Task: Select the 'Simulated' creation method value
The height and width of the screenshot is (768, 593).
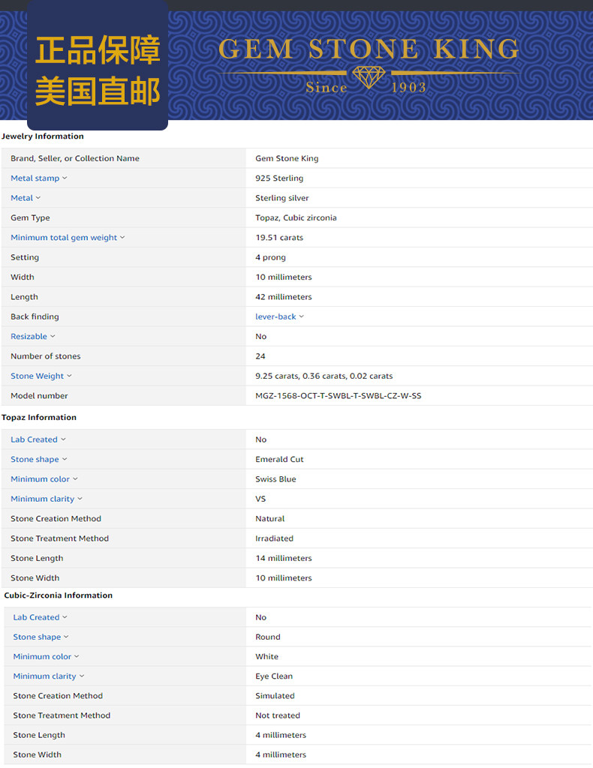Action: (275, 695)
